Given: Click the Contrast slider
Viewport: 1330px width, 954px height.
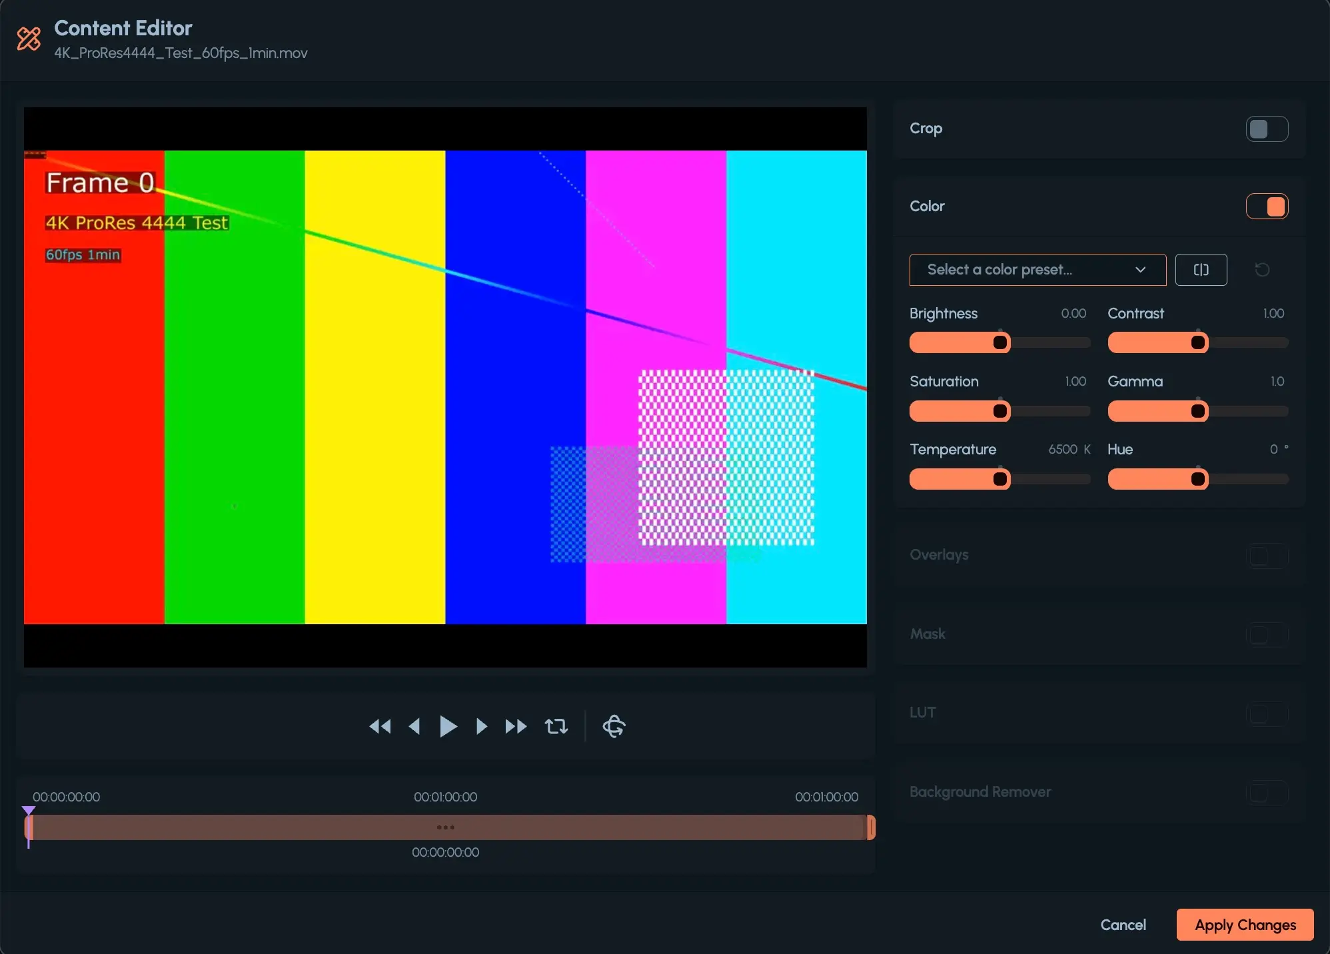Looking at the screenshot, I should (x=1197, y=342).
